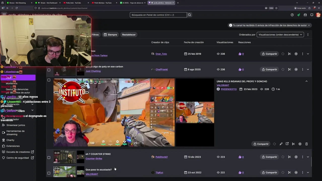This screenshot has height=181, width=322.
Task: Click scissors icon in TigKyz row
Action: tap(289, 172)
